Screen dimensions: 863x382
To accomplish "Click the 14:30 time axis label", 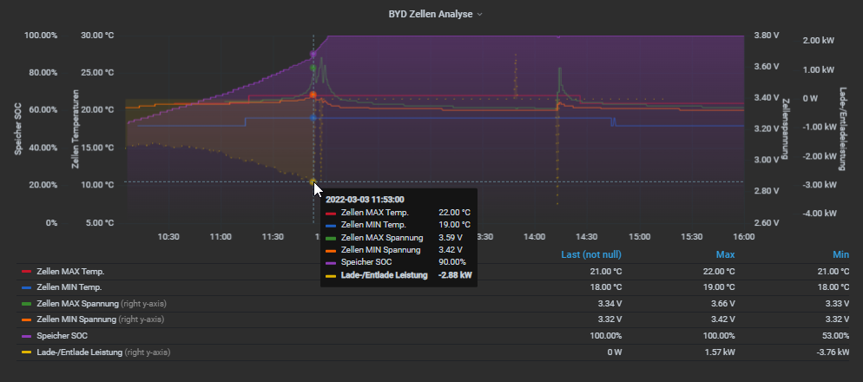I will tap(587, 237).
